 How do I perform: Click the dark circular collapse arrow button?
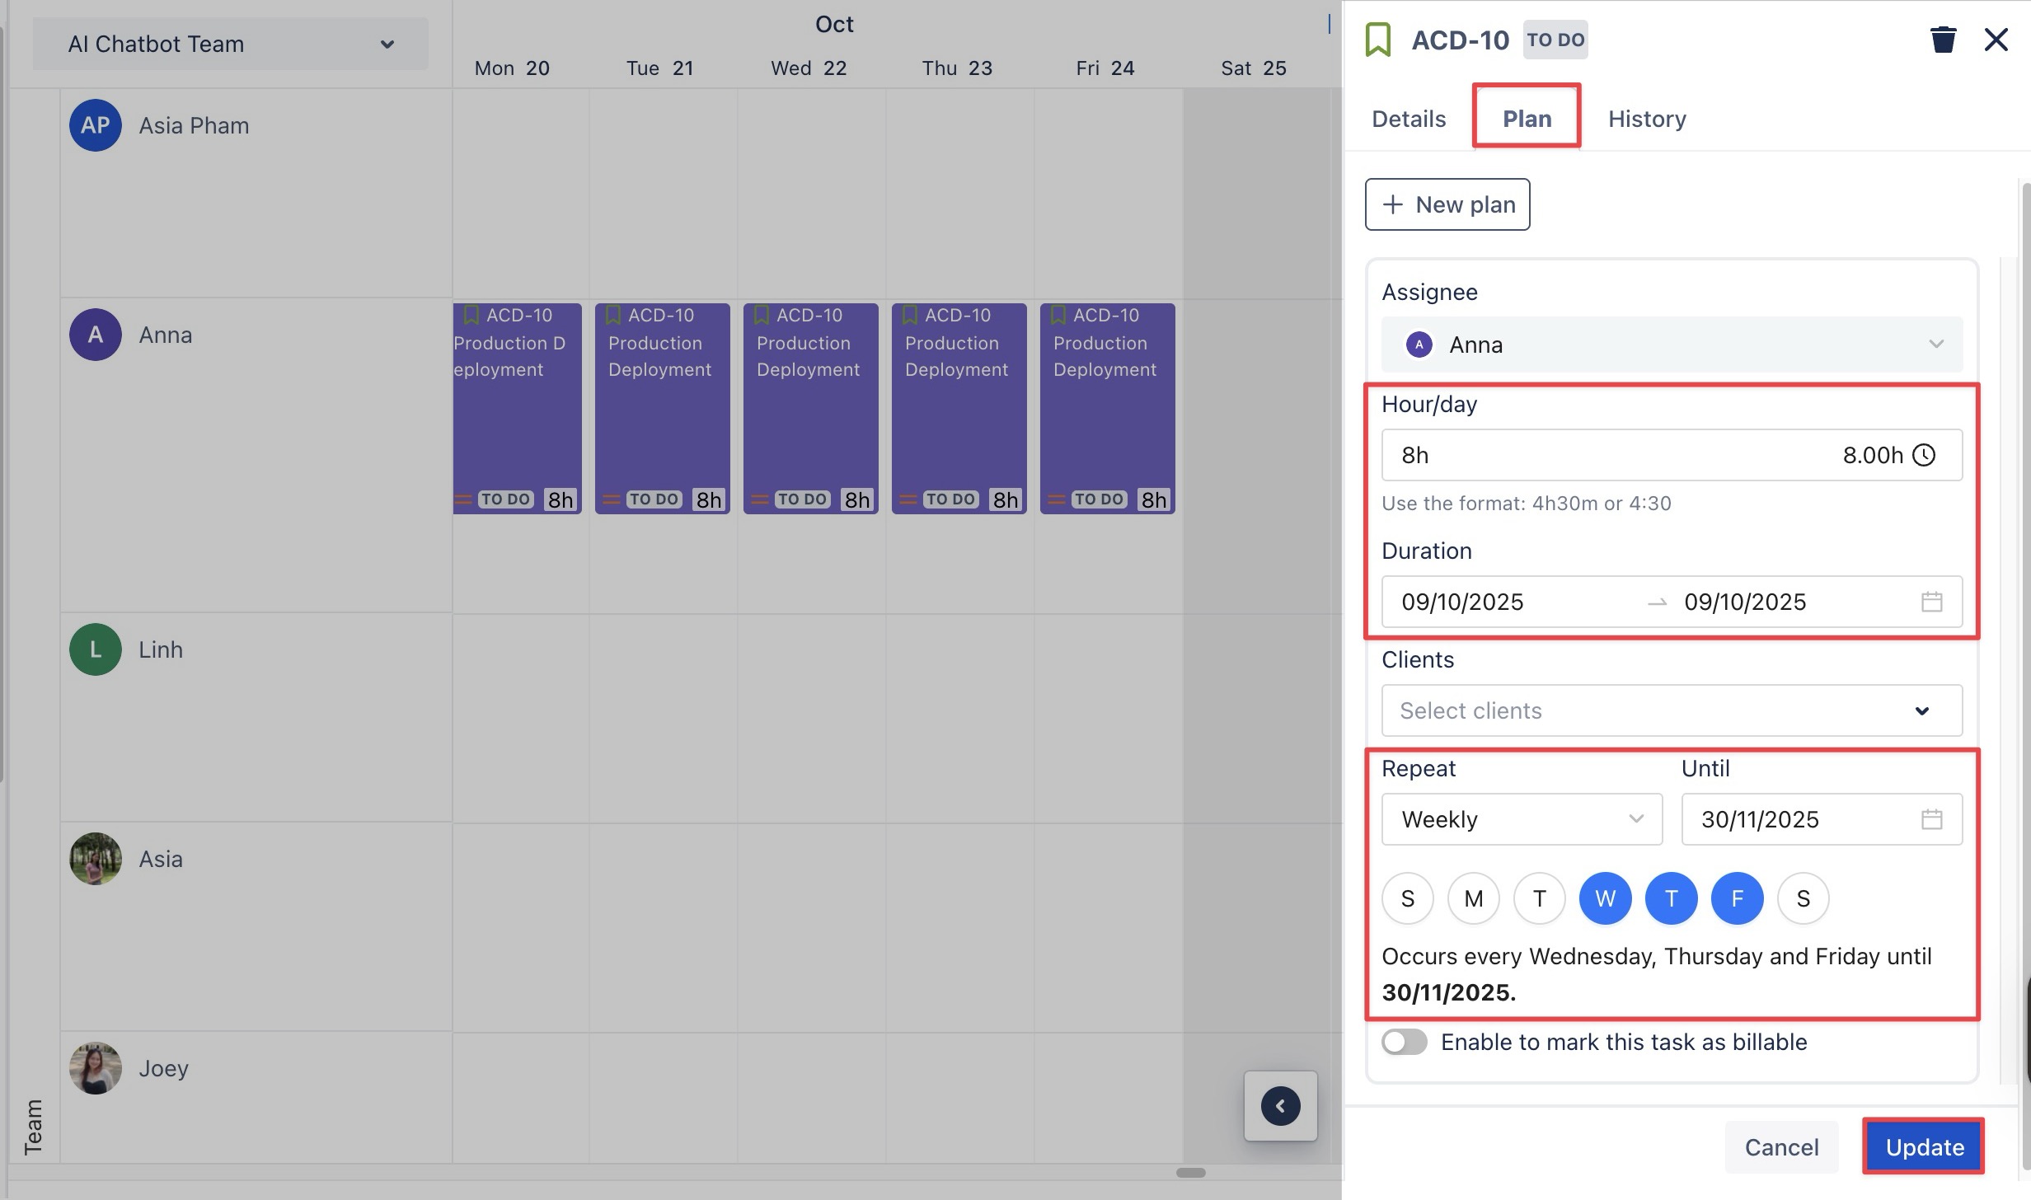tap(1280, 1106)
